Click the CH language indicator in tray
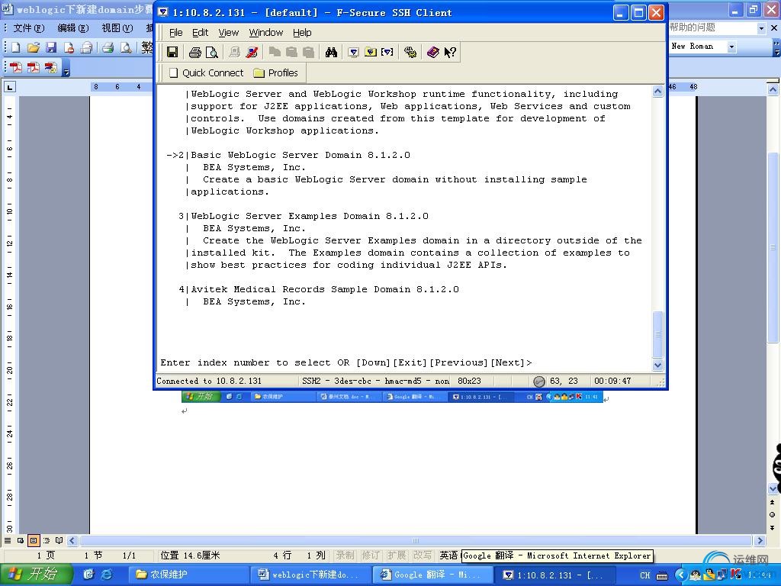 644,575
